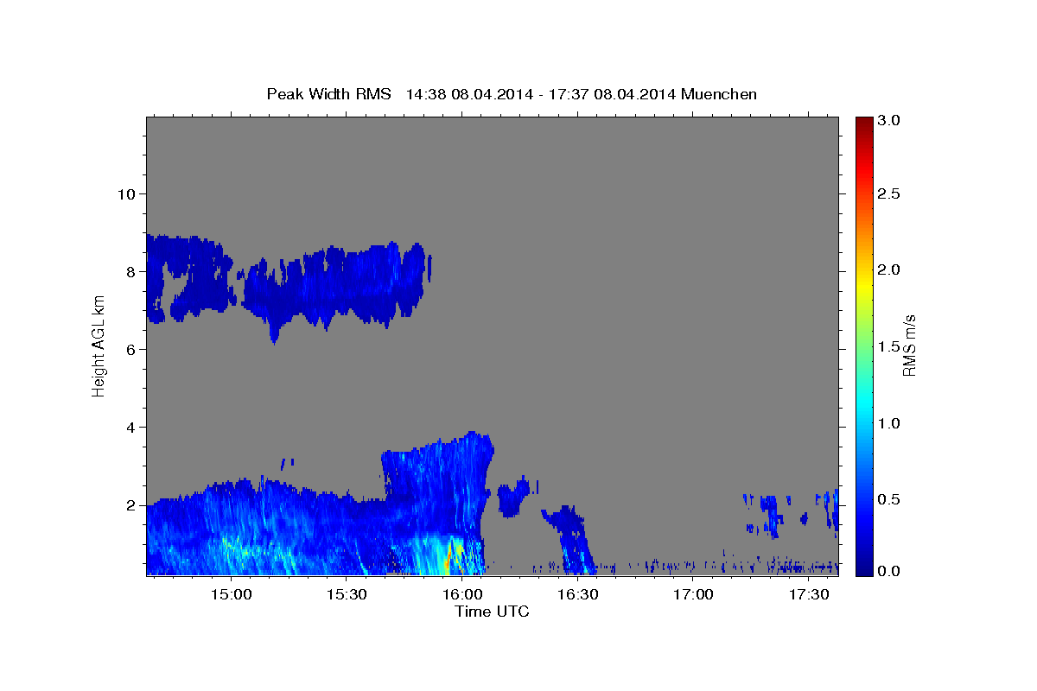Click the height tick label 4
The height and width of the screenshot is (691, 1037).
pos(130,427)
